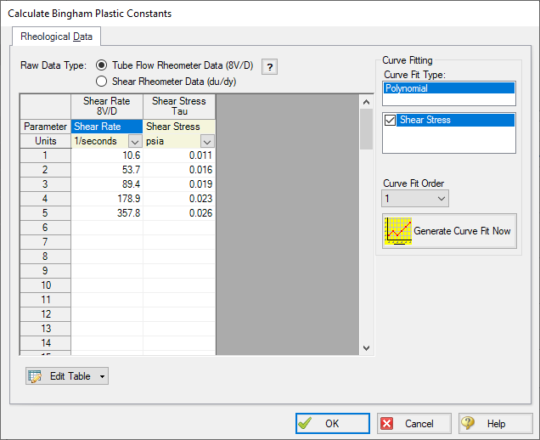This screenshot has height=440, width=540.
Task: Click the Edit Table grid icon
Action: coord(36,376)
